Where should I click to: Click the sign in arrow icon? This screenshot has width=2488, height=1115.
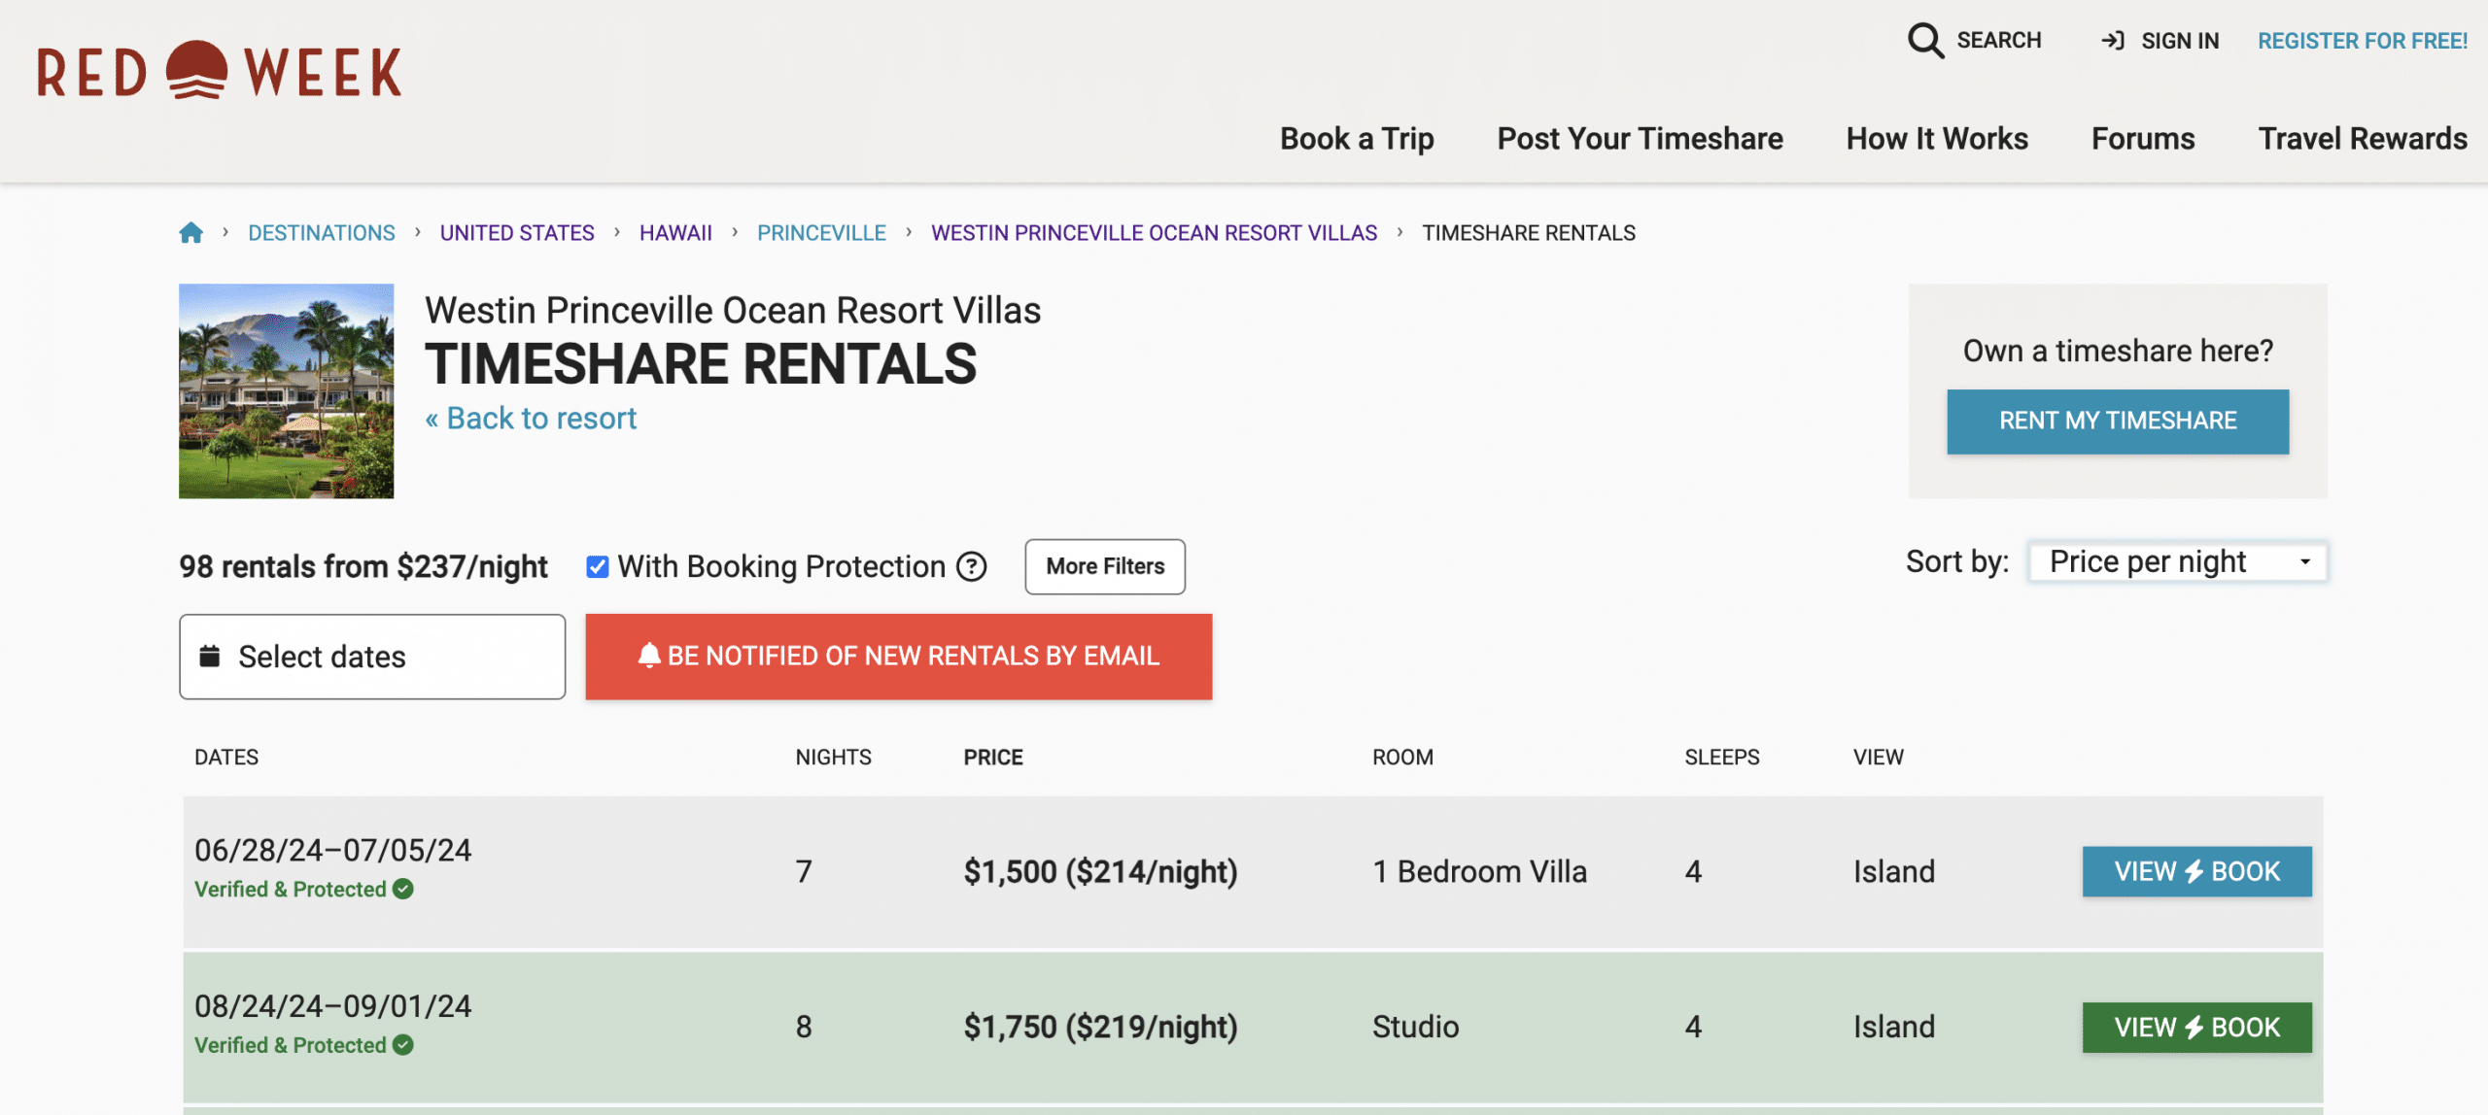point(2112,41)
